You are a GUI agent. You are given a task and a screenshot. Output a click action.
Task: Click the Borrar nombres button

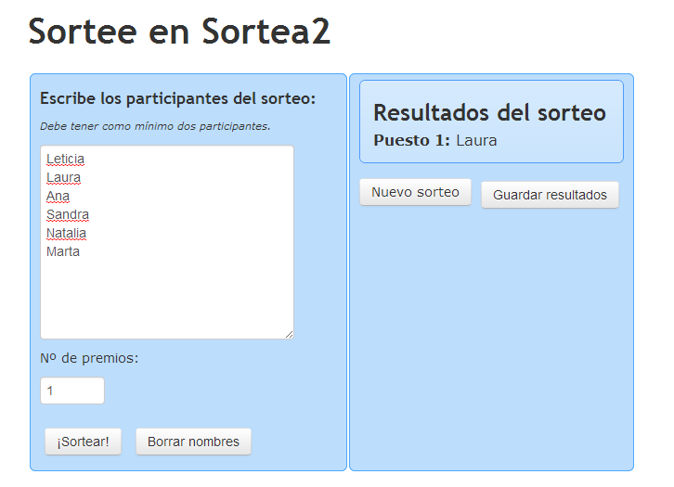[x=193, y=442]
